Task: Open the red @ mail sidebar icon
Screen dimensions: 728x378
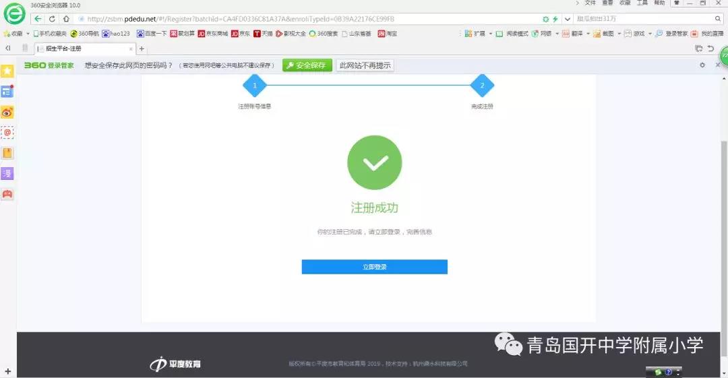Action: pyautogui.click(x=7, y=133)
